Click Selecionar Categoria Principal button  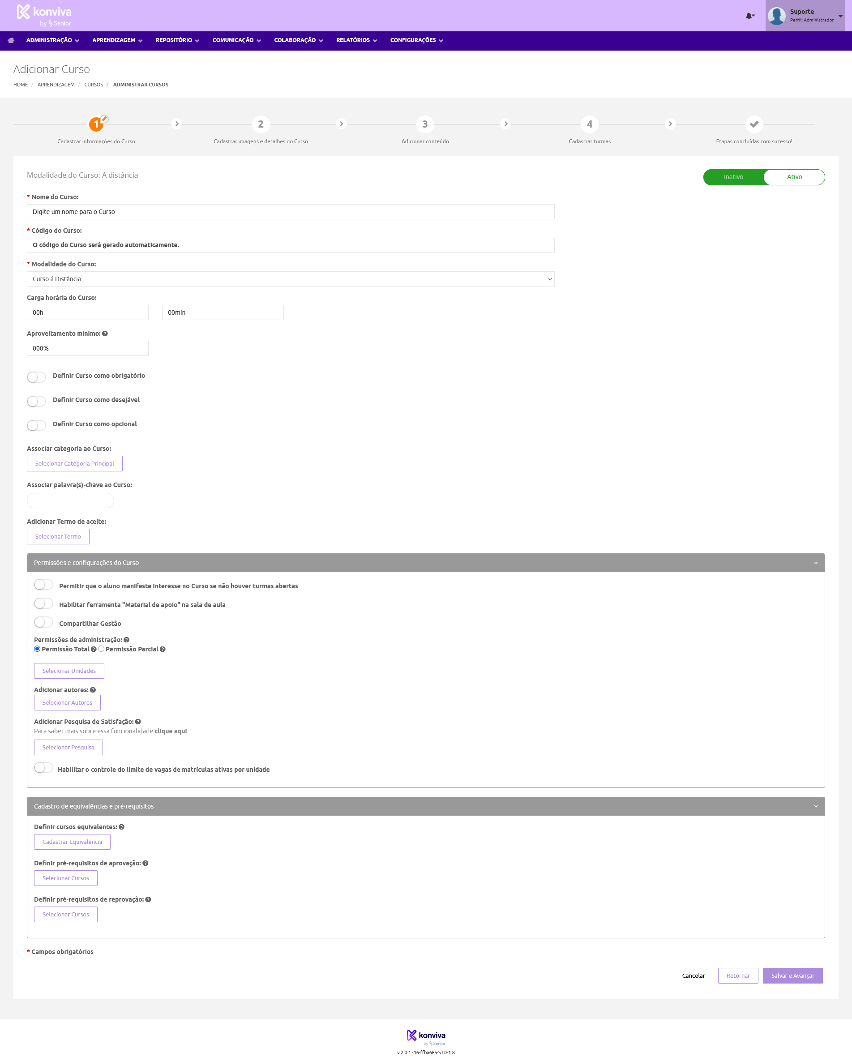point(75,464)
